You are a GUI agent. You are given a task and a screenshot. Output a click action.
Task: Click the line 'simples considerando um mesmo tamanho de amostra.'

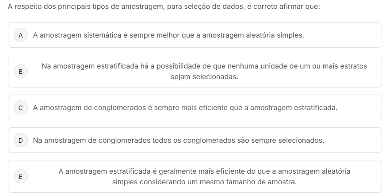pyautogui.click(x=204, y=182)
